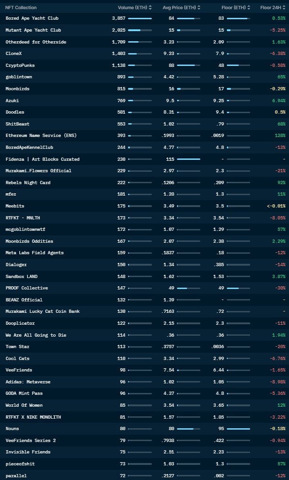289x480 pixels.
Task: Click Nouns floor price bar
Action: click(x=238, y=429)
